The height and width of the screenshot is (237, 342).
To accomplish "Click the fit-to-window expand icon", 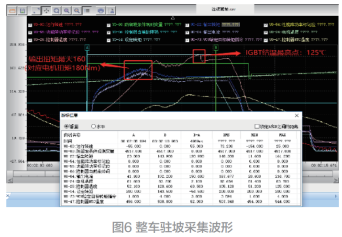I will (36, 10).
